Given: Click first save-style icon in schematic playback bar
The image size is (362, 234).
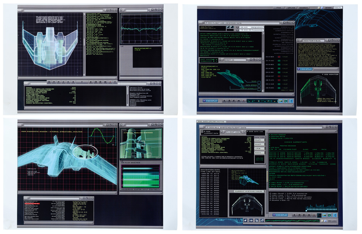Looking at the screenshot, I should click(x=49, y=82).
